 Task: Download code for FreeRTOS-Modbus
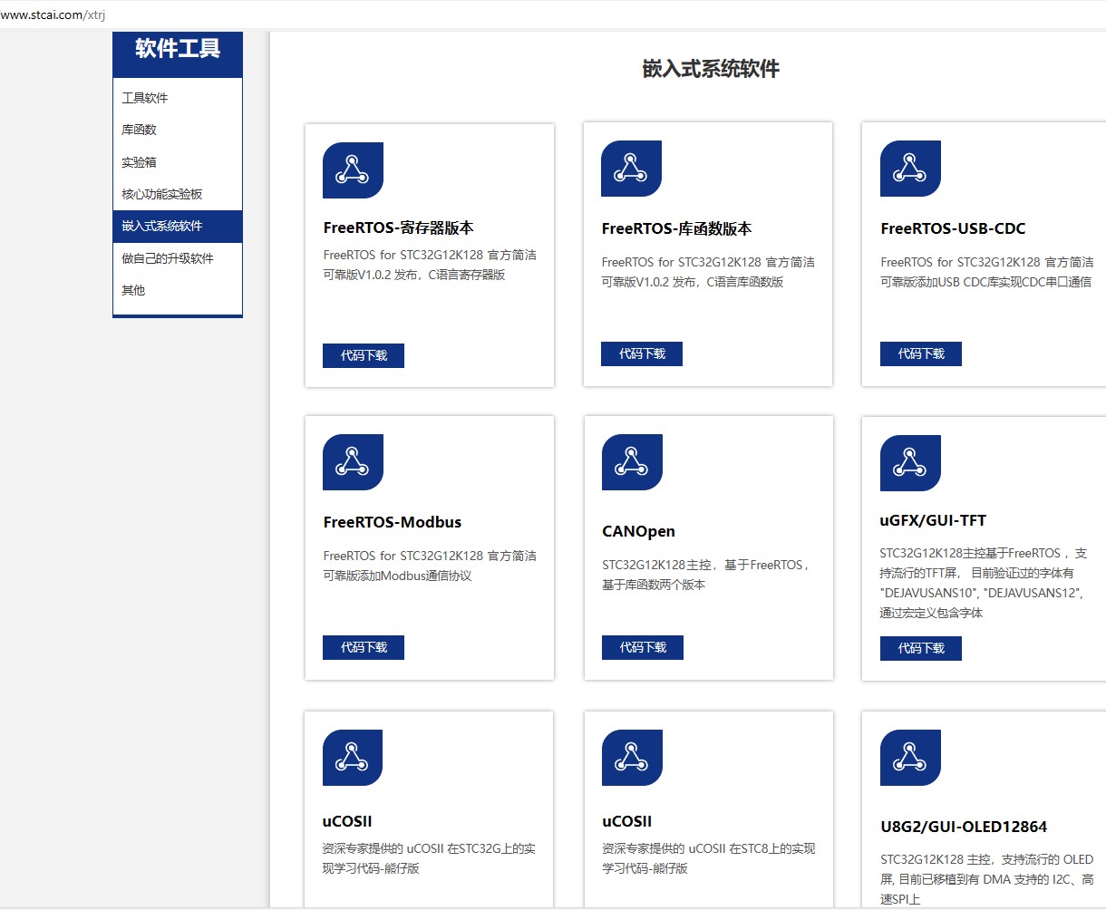pyautogui.click(x=364, y=647)
